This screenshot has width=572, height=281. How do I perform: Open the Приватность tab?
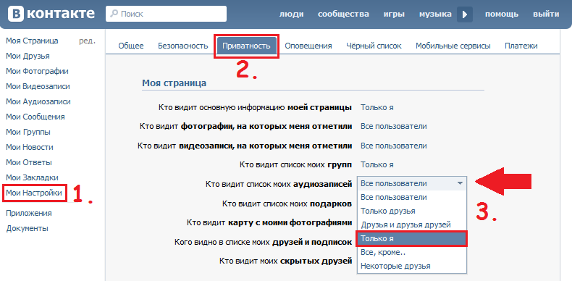point(247,46)
